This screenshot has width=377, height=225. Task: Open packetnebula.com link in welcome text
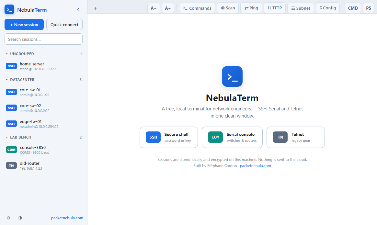[x=255, y=166]
